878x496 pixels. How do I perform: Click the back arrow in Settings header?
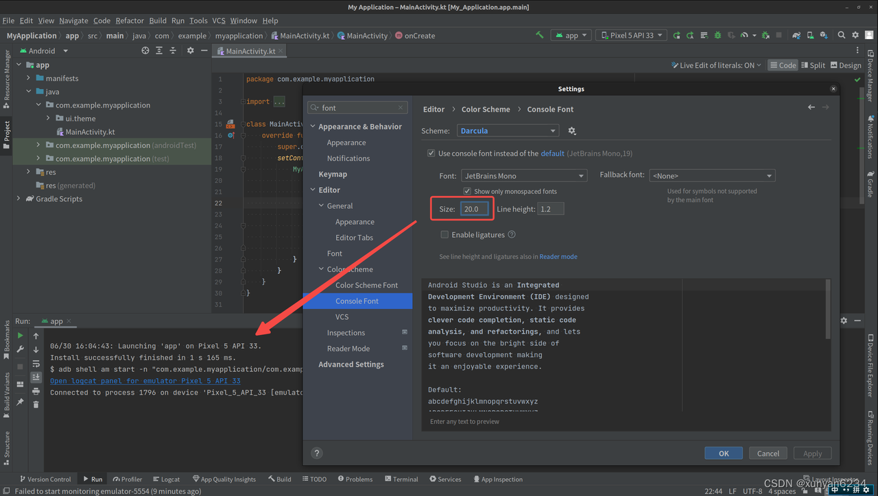pos(811,108)
